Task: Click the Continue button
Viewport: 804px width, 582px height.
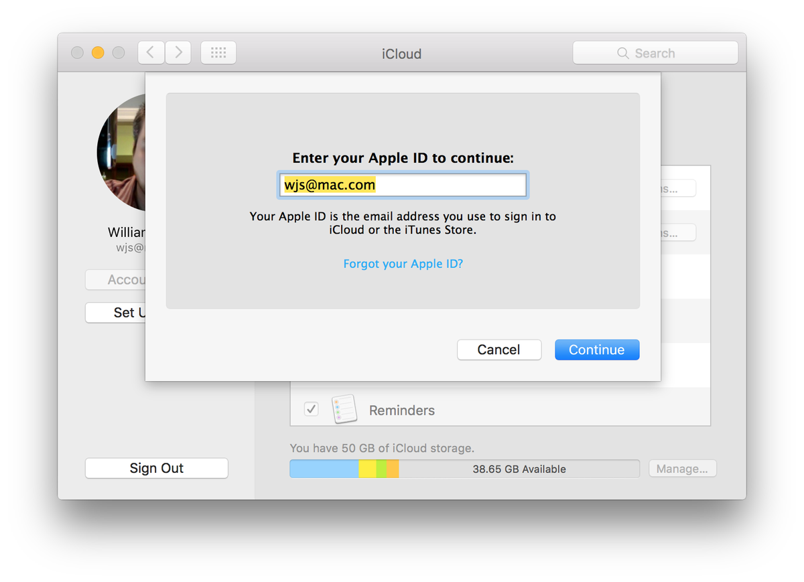Action: pos(597,350)
